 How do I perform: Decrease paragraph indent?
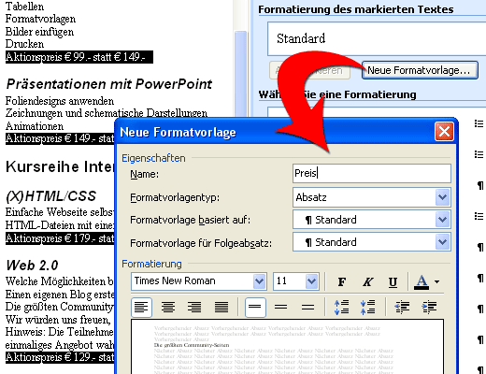[x=402, y=308]
